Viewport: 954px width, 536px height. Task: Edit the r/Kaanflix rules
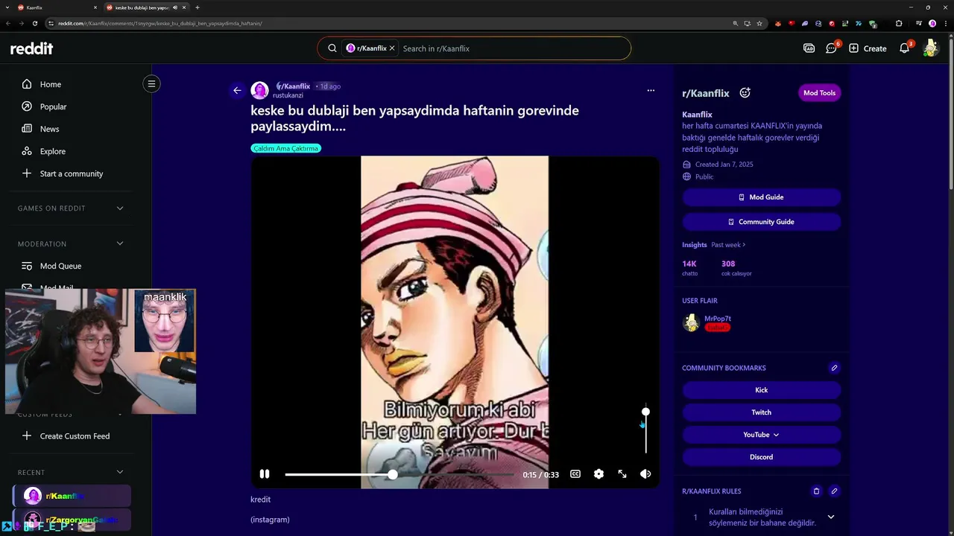[x=834, y=491]
